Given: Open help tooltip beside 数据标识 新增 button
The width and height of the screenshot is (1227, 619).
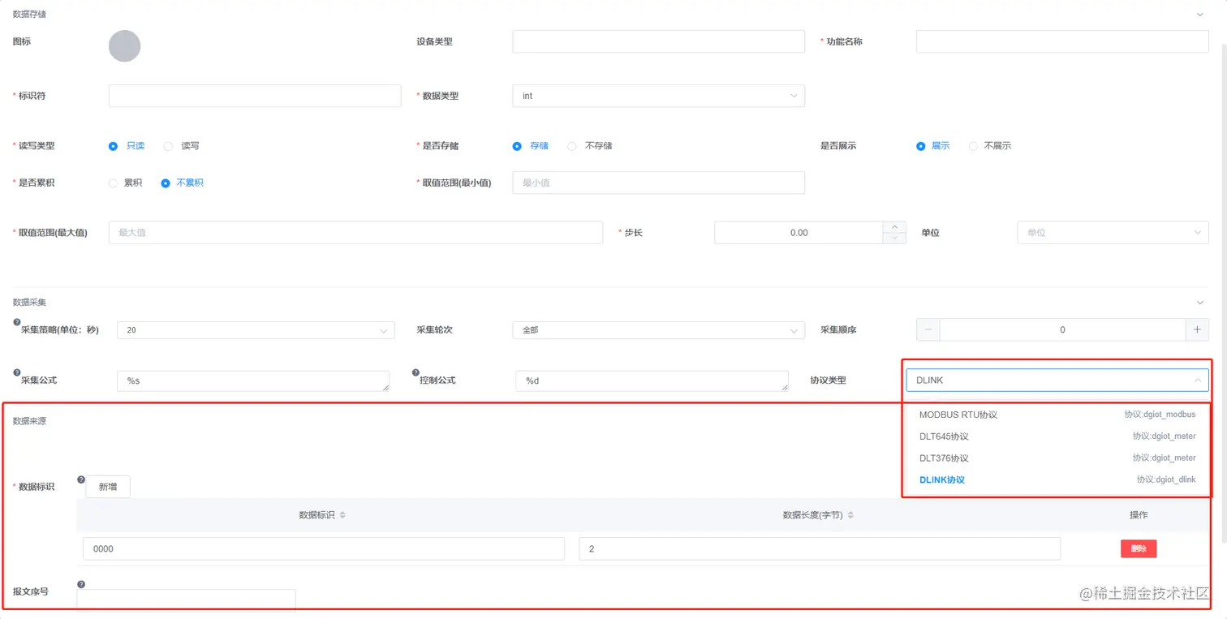Looking at the screenshot, I should click(x=81, y=479).
